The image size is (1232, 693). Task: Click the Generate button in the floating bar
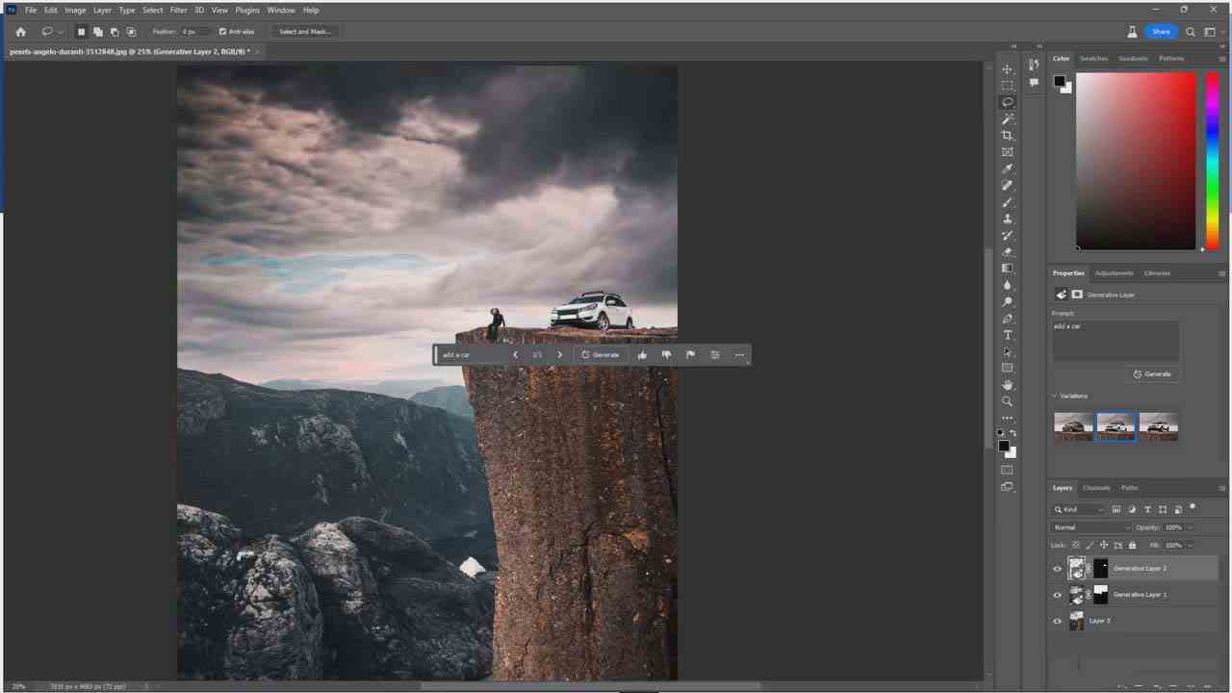[x=600, y=354]
